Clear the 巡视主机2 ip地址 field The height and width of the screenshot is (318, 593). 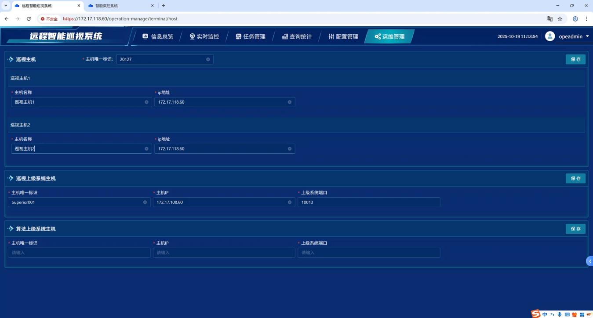289,149
